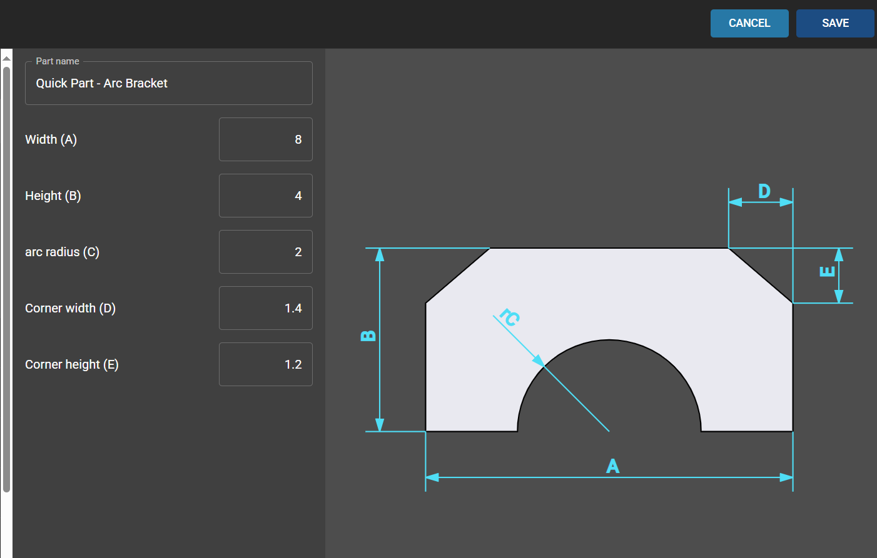Click the semicircular arc cutout in the diagram
Viewport: 877px width, 558px height.
[609, 394]
